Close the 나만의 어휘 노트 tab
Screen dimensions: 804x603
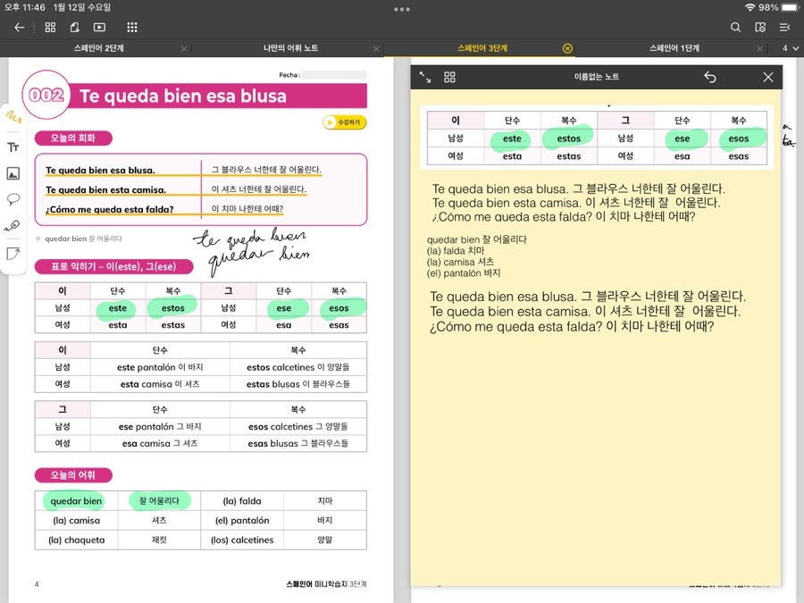(376, 49)
